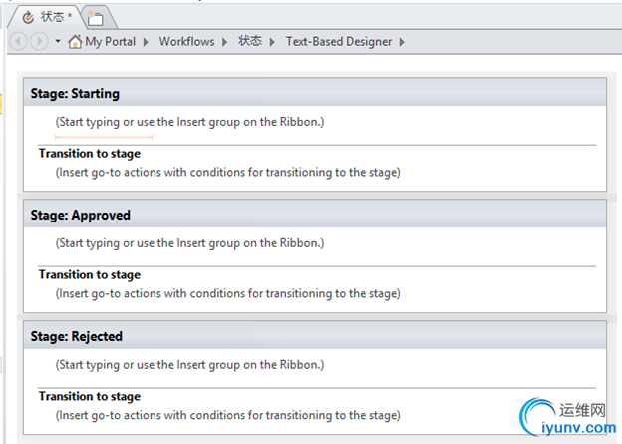Click the Back navigation arrow

[20, 41]
